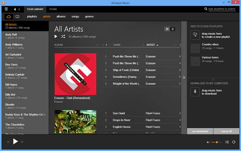
Task: Switch to the cloud library view
Action: pos(9,17)
